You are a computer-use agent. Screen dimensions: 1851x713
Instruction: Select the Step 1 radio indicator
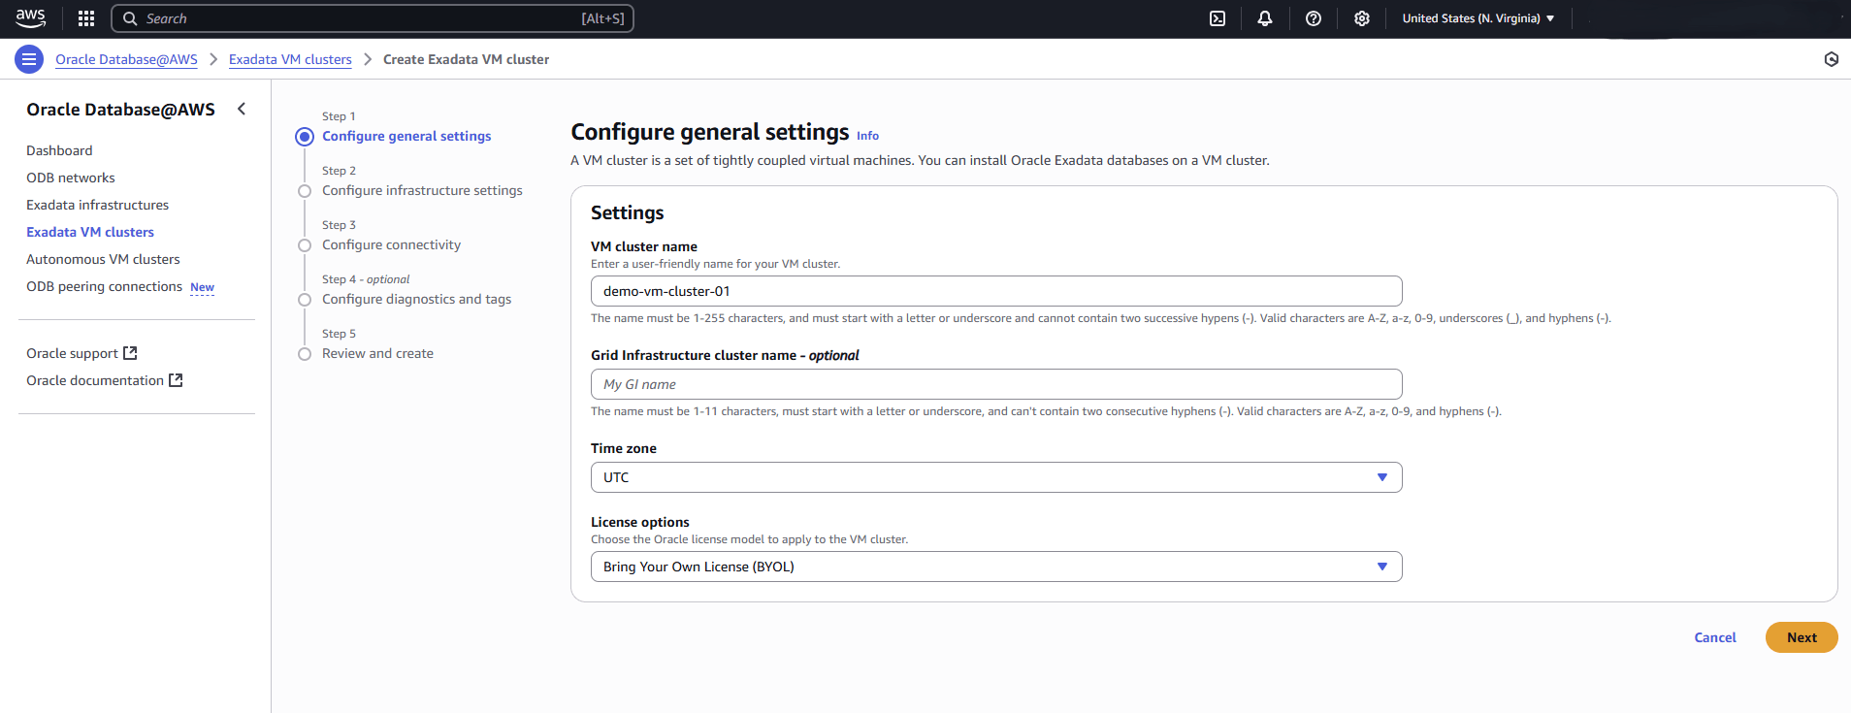tap(305, 137)
